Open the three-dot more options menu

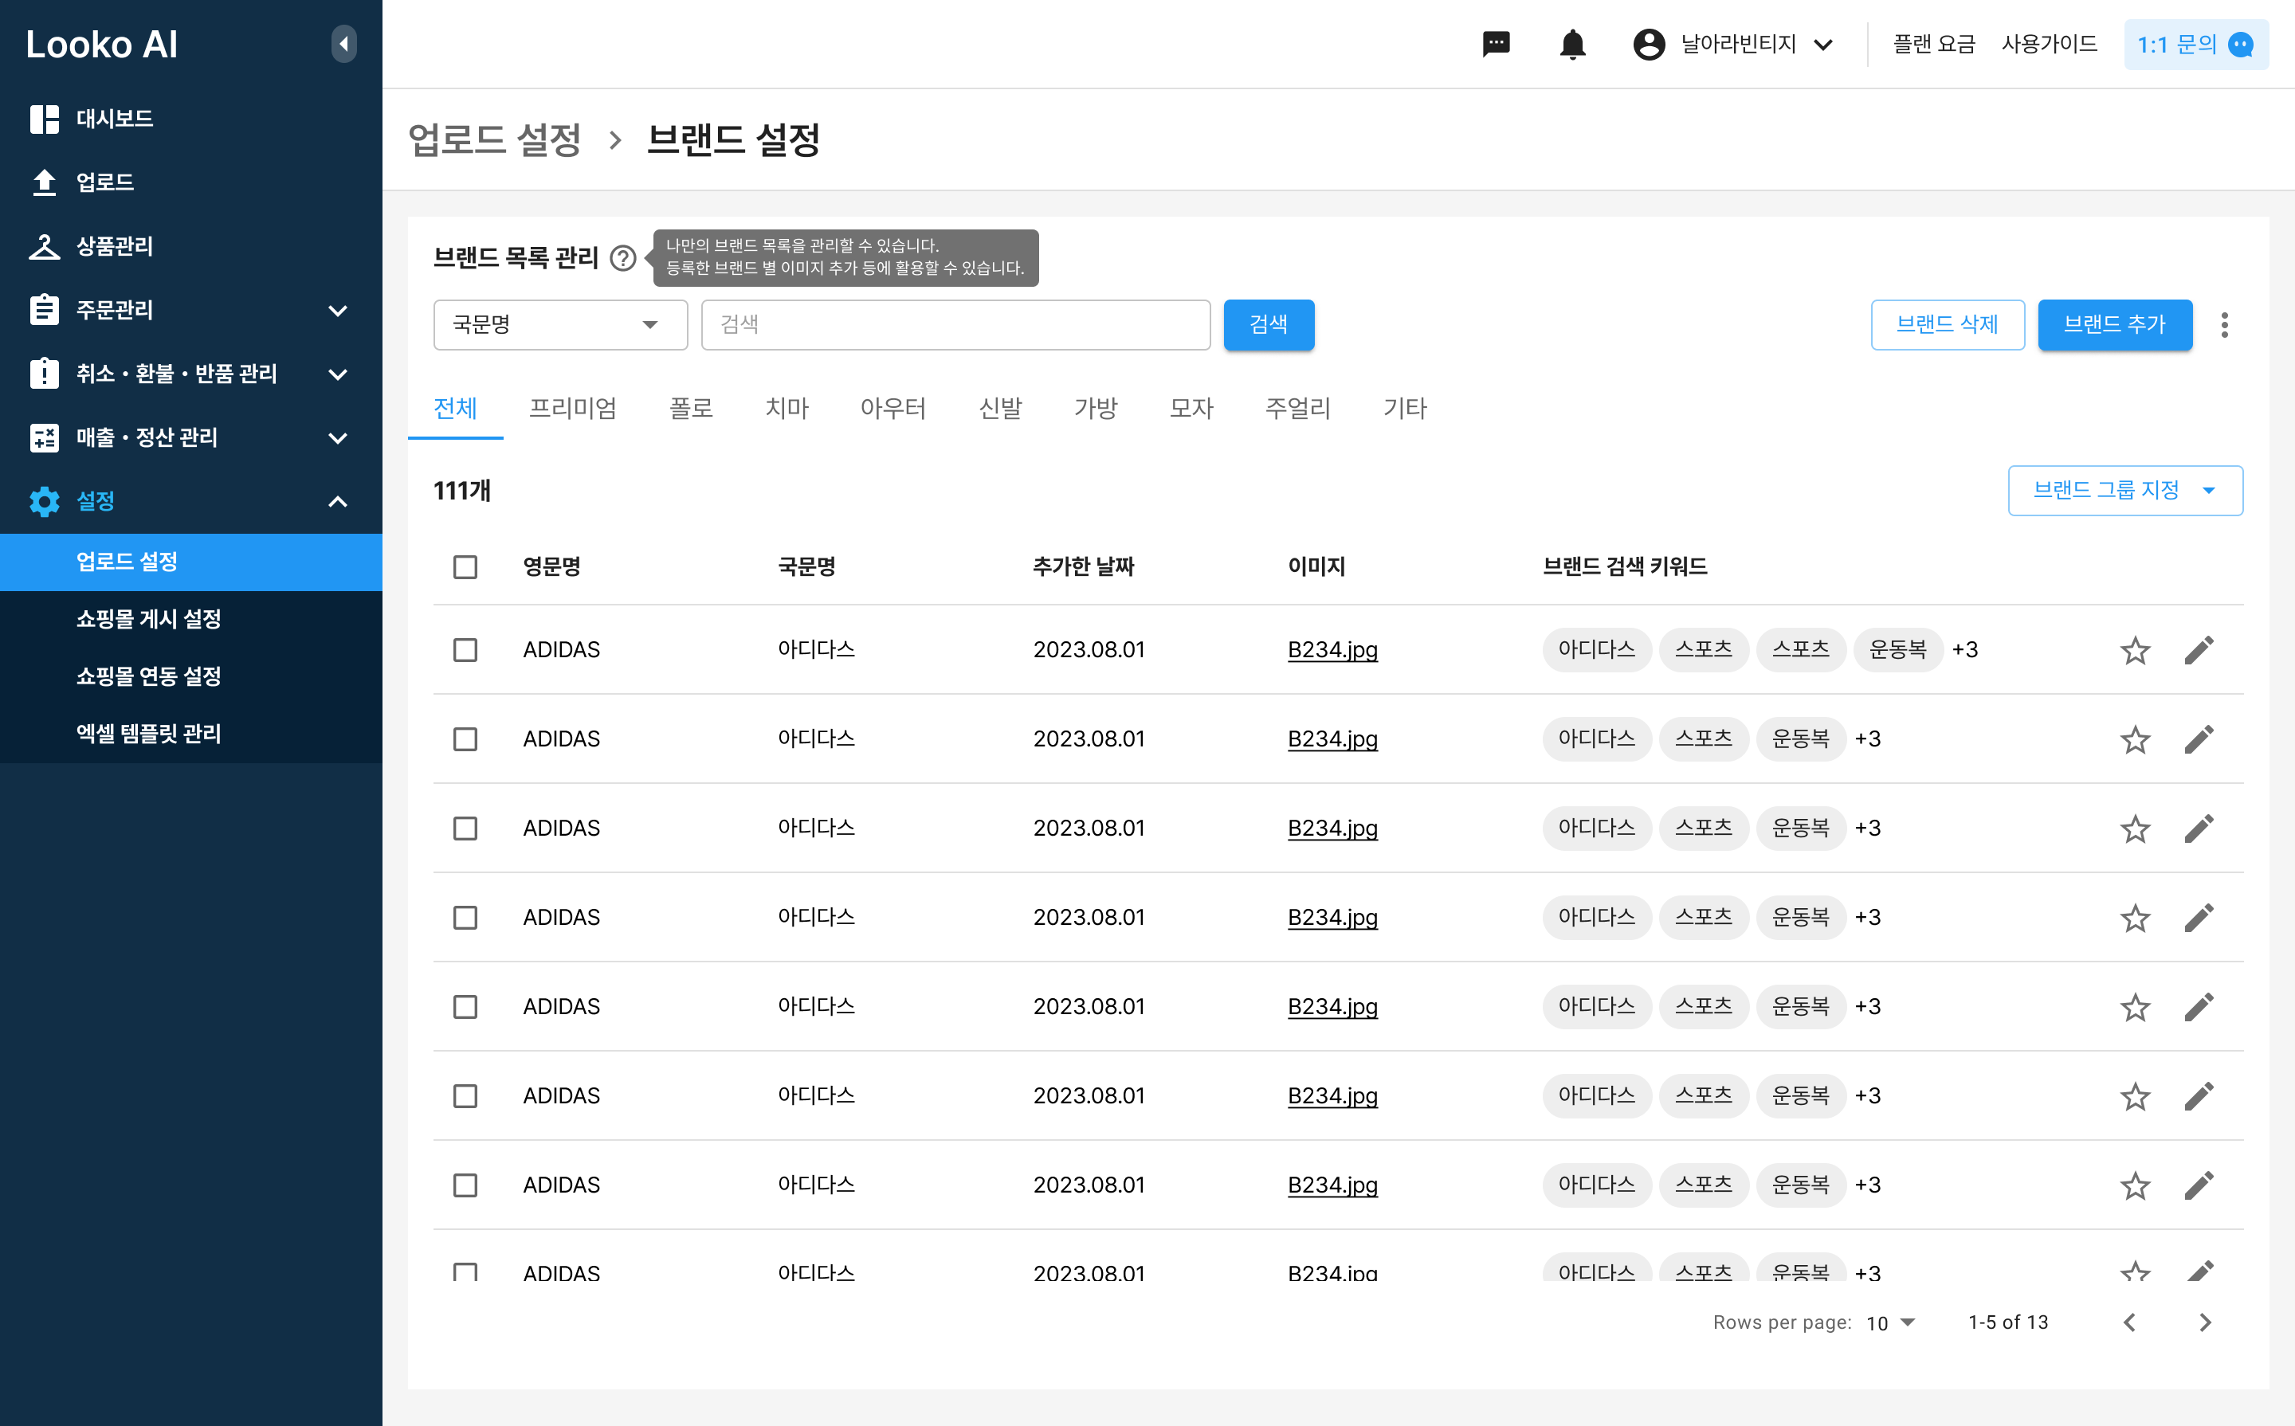click(2224, 325)
